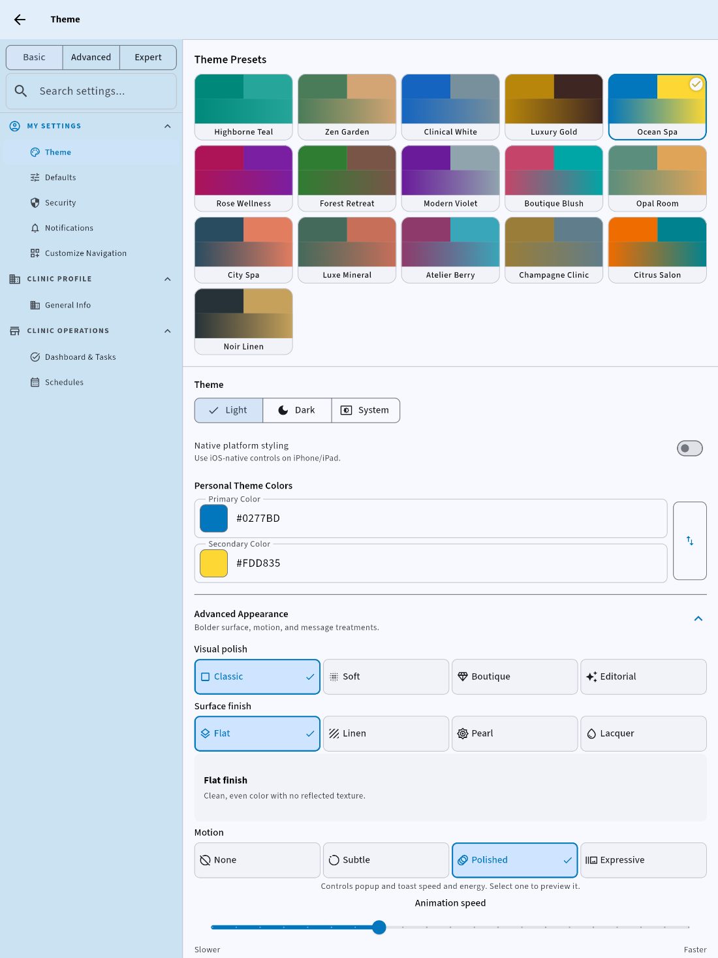Select the Noir Linen preset
718x958 pixels.
[243, 322]
